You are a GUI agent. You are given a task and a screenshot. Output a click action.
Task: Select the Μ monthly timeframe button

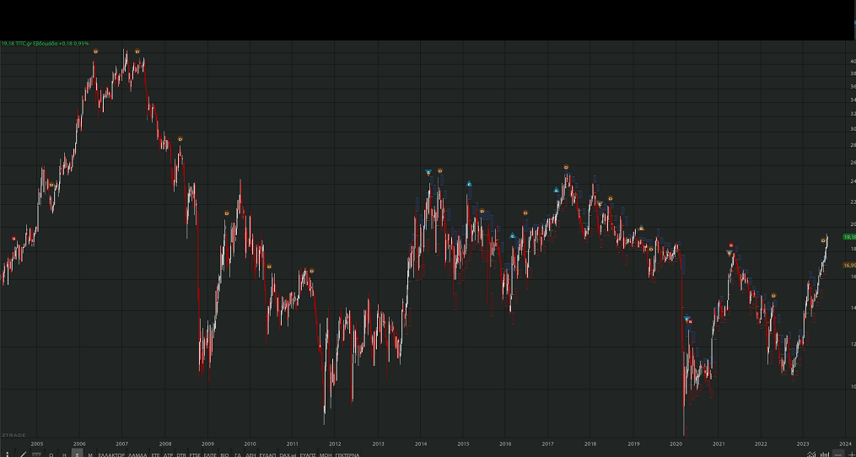point(90,454)
